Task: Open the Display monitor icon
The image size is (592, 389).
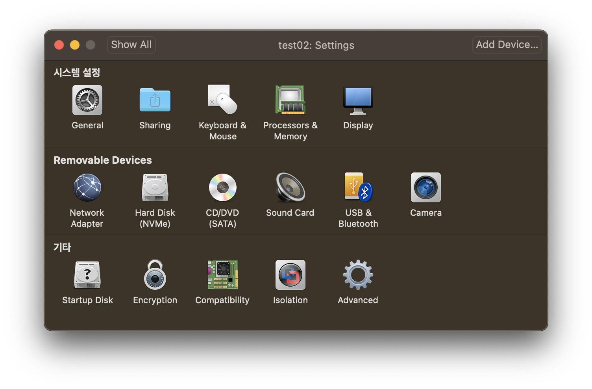Action: coord(358,100)
